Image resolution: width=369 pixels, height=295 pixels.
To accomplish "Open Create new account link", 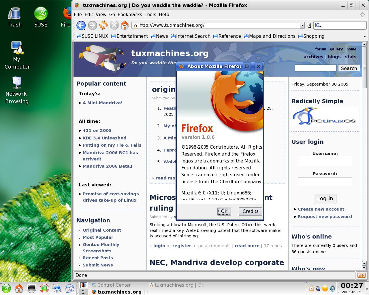I will coord(321,209).
